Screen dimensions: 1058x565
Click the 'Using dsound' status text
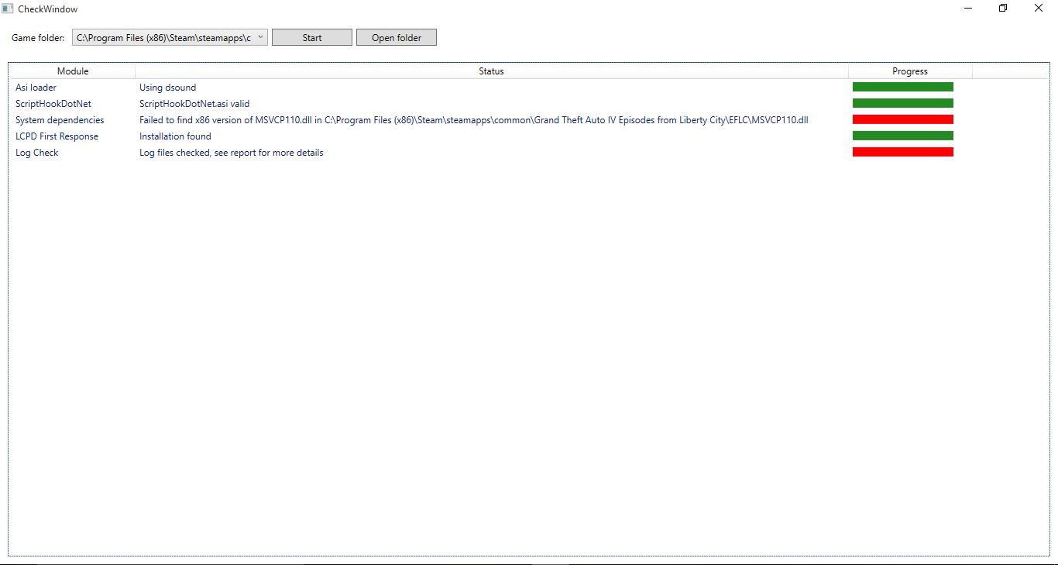pos(168,88)
